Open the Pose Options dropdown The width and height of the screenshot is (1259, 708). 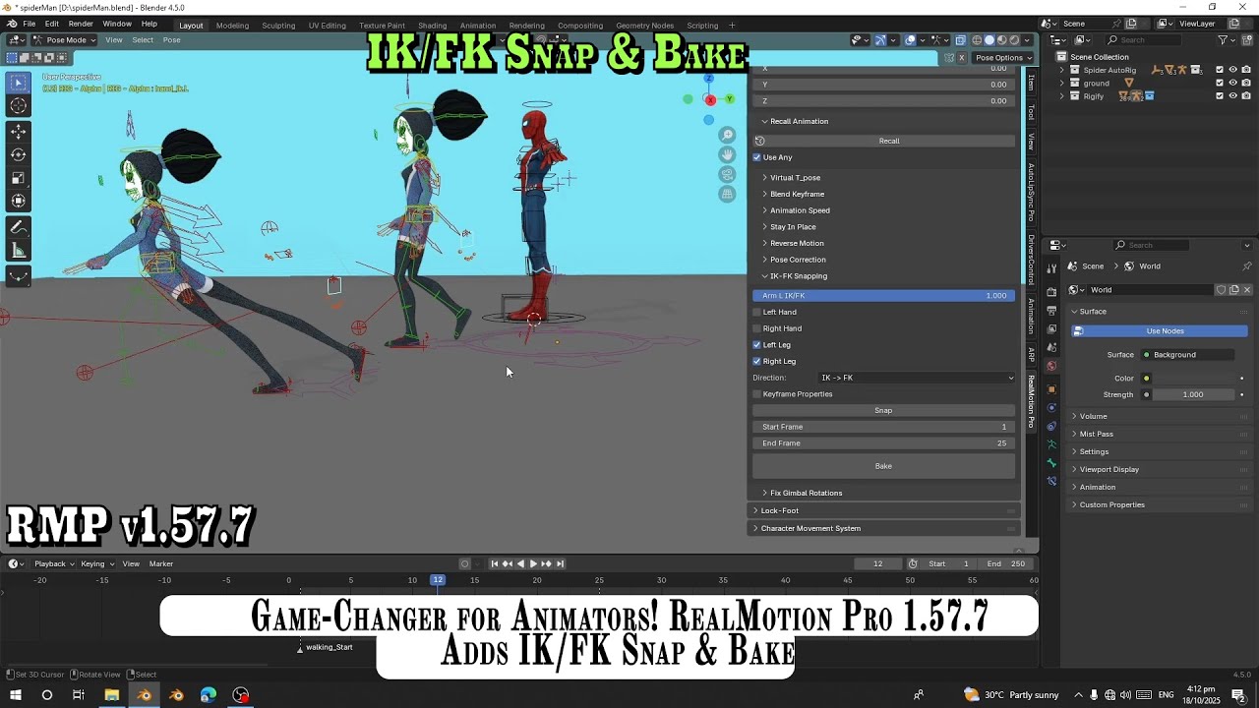[1002, 58]
